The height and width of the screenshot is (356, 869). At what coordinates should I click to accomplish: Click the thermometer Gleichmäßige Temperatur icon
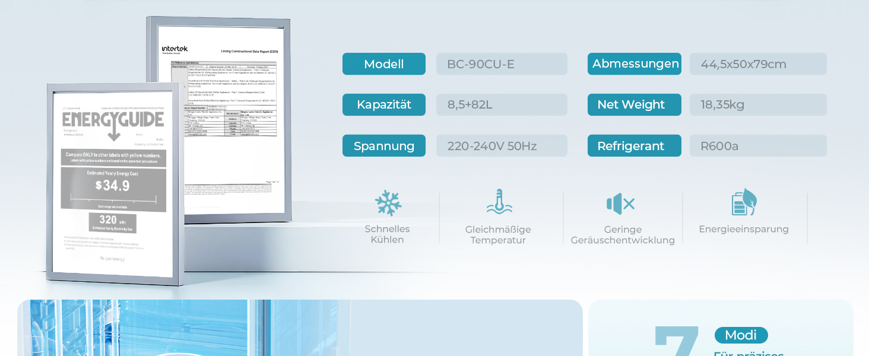(499, 202)
